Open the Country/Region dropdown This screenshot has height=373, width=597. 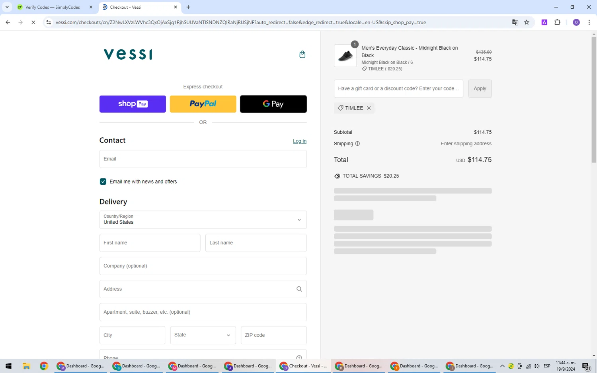pyautogui.click(x=203, y=220)
